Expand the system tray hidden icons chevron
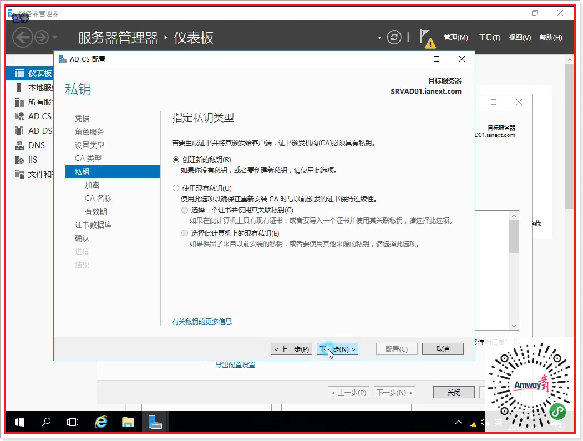This screenshot has width=583, height=441. (x=459, y=422)
